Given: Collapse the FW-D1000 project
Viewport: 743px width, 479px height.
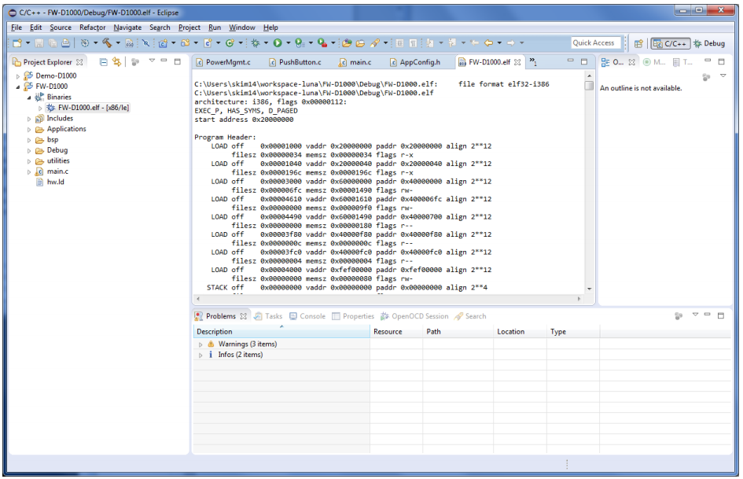Looking at the screenshot, I should pos(18,87).
